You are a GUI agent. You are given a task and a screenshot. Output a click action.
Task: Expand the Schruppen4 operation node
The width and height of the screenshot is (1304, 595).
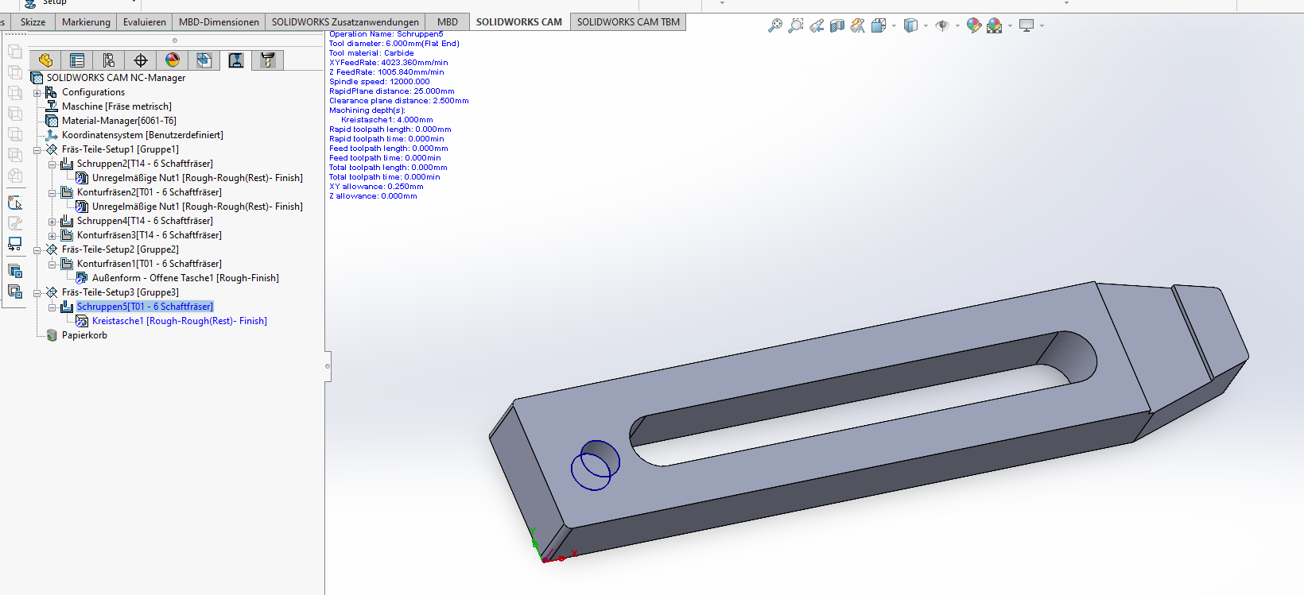click(52, 222)
